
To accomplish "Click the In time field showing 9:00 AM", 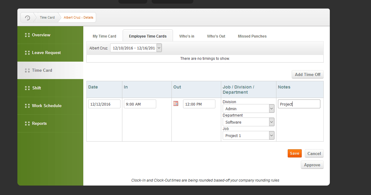I will pyautogui.click(x=140, y=104).
